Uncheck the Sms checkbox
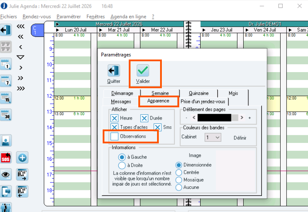Viewport: 308px width, 212px height. [x=157, y=127]
